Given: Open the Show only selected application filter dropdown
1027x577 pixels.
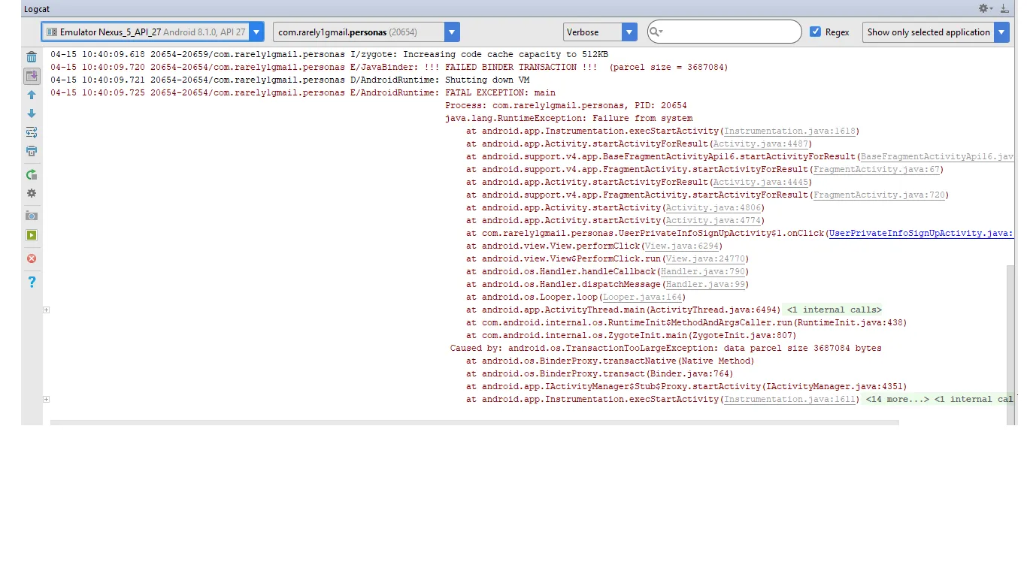Looking at the screenshot, I should [x=936, y=32].
